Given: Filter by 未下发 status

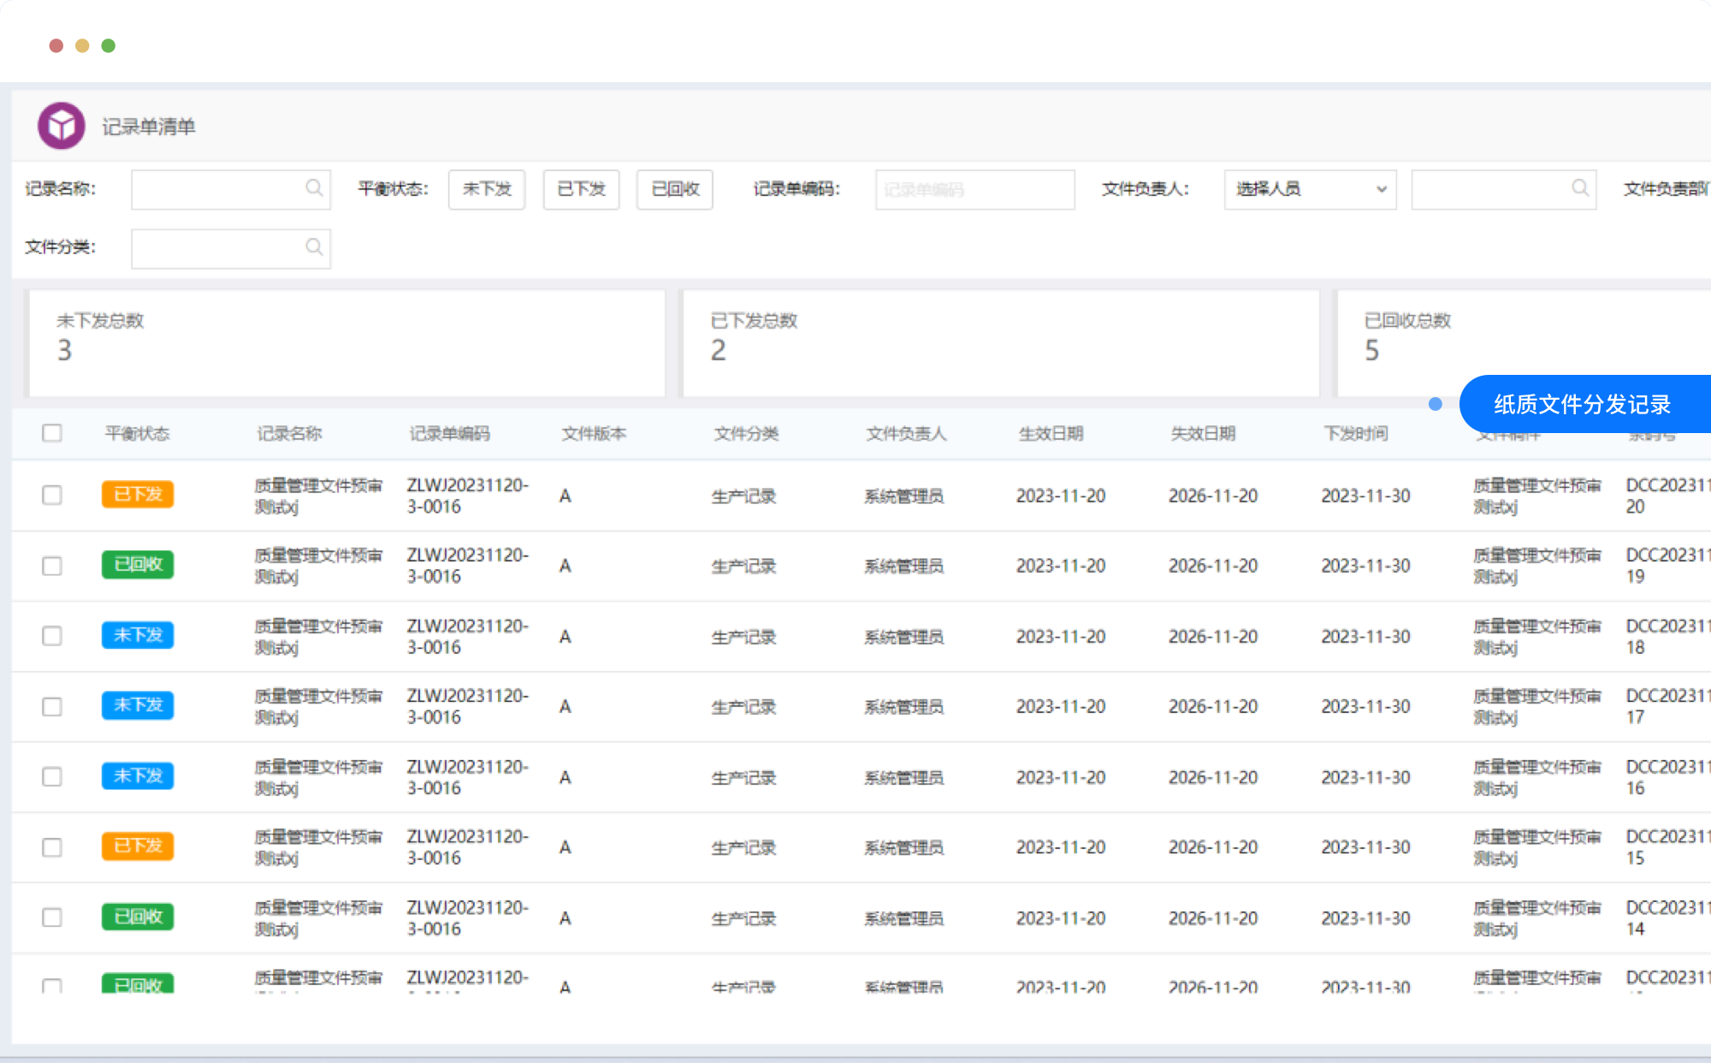Looking at the screenshot, I should (x=487, y=189).
